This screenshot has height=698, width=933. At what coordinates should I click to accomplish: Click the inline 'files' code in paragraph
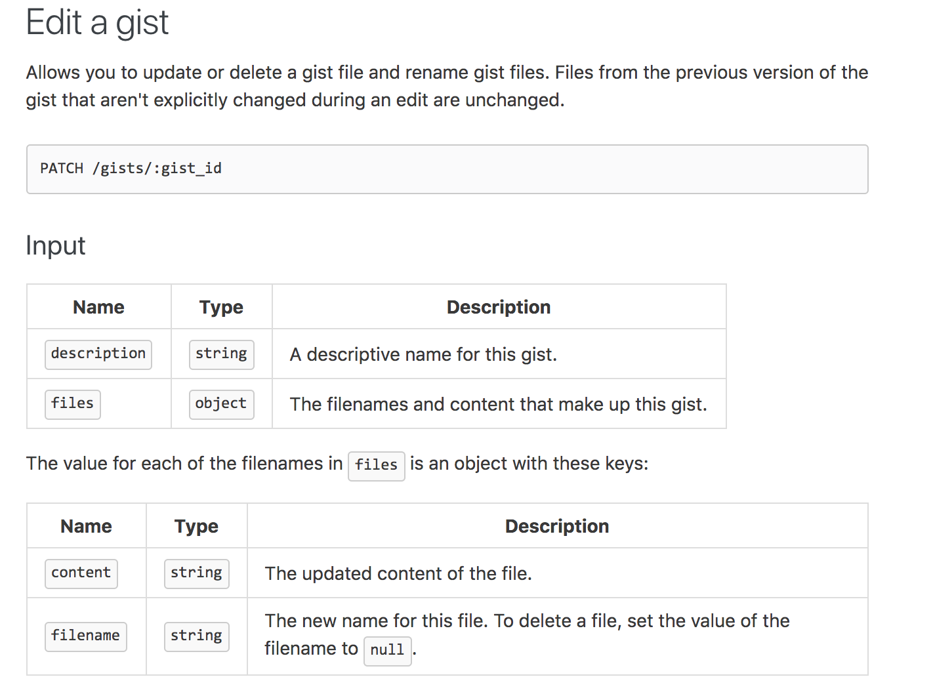click(376, 465)
